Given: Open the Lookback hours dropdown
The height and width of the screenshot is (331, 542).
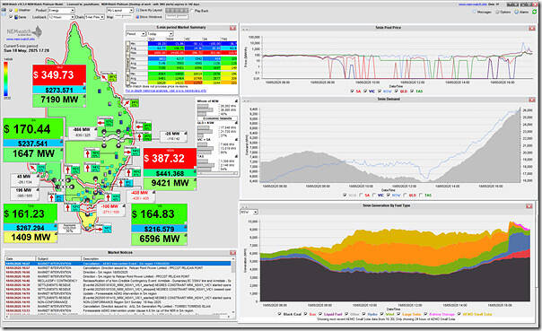Looking at the screenshot, I should (61, 17).
